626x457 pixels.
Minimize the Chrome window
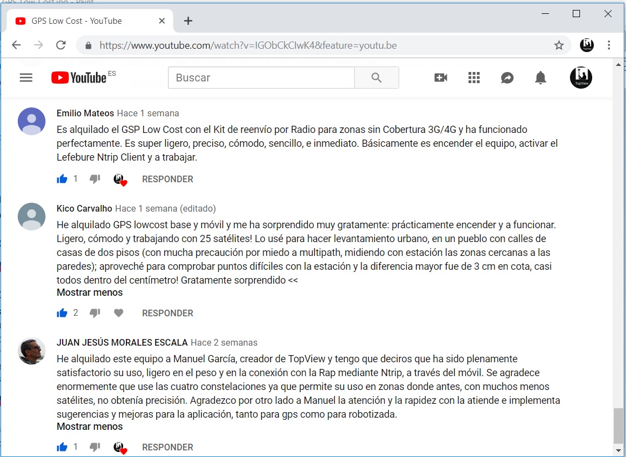[x=546, y=13]
